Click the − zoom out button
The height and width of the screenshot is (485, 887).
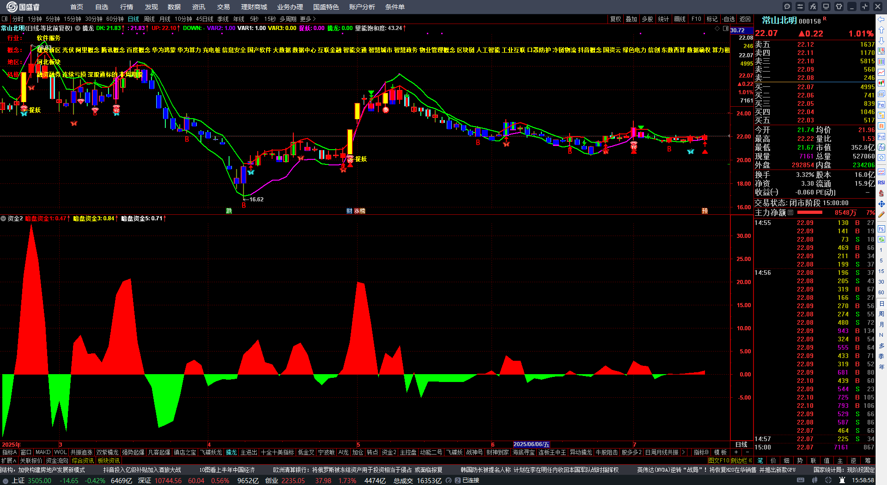(x=748, y=452)
